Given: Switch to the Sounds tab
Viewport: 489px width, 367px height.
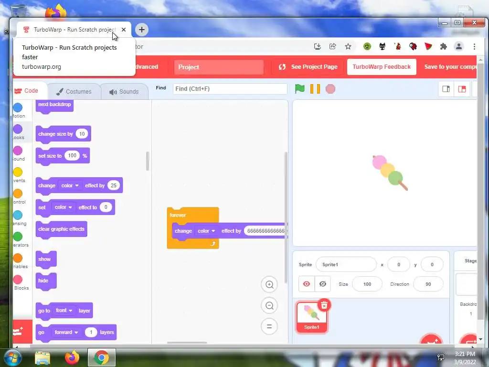Looking at the screenshot, I should pyautogui.click(x=124, y=91).
